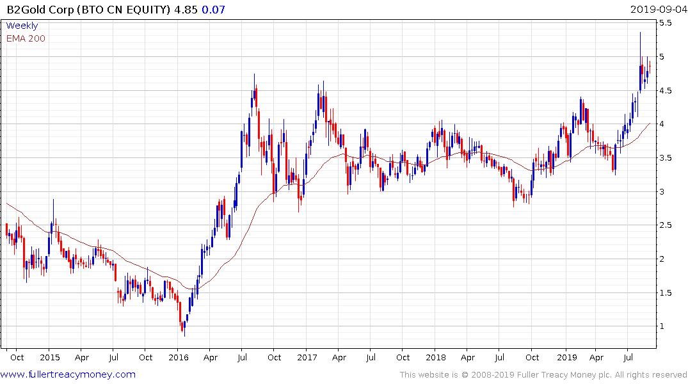Click the y-axis price label 5
The image size is (688, 384).
tap(662, 56)
